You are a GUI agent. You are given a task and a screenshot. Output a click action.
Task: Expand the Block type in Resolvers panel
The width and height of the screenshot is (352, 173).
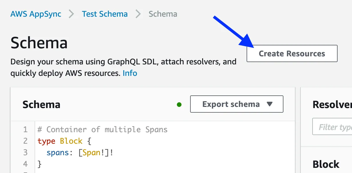[x=326, y=164]
